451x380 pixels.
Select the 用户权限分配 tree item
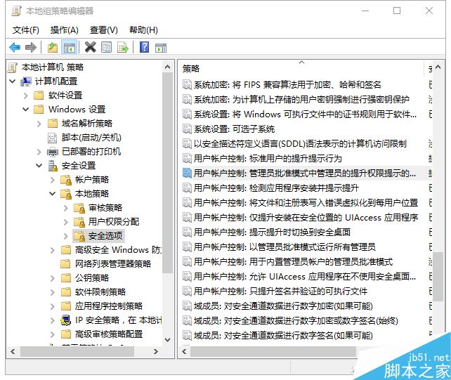point(113,222)
